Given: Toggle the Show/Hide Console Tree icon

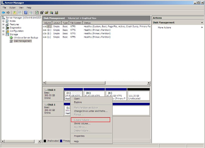Looking at the screenshot, I should click(20, 12).
